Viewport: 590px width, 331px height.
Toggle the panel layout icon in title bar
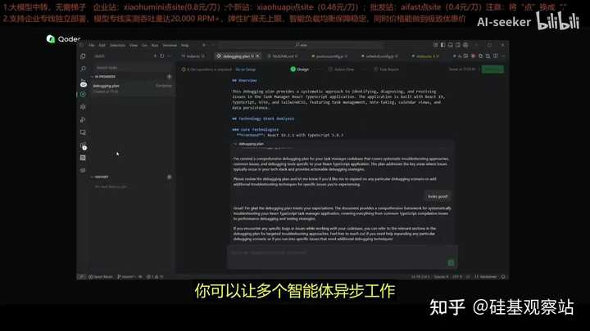[x=451, y=45]
